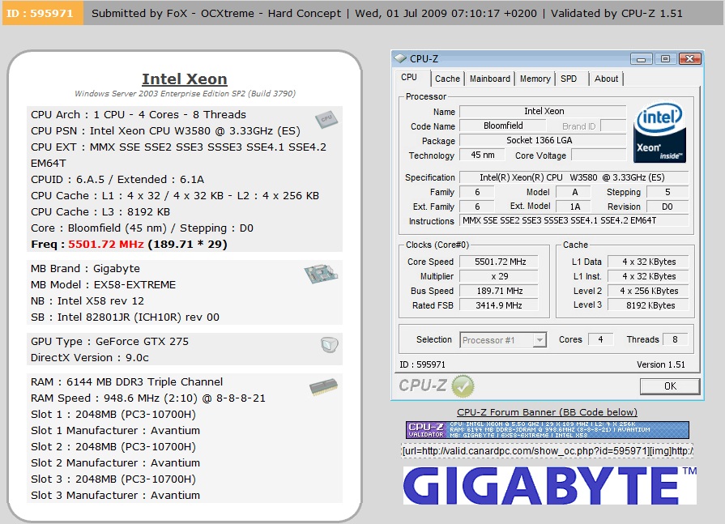Click the Technology 45 nm field
Screen dimensions: 725x524
tap(482, 155)
